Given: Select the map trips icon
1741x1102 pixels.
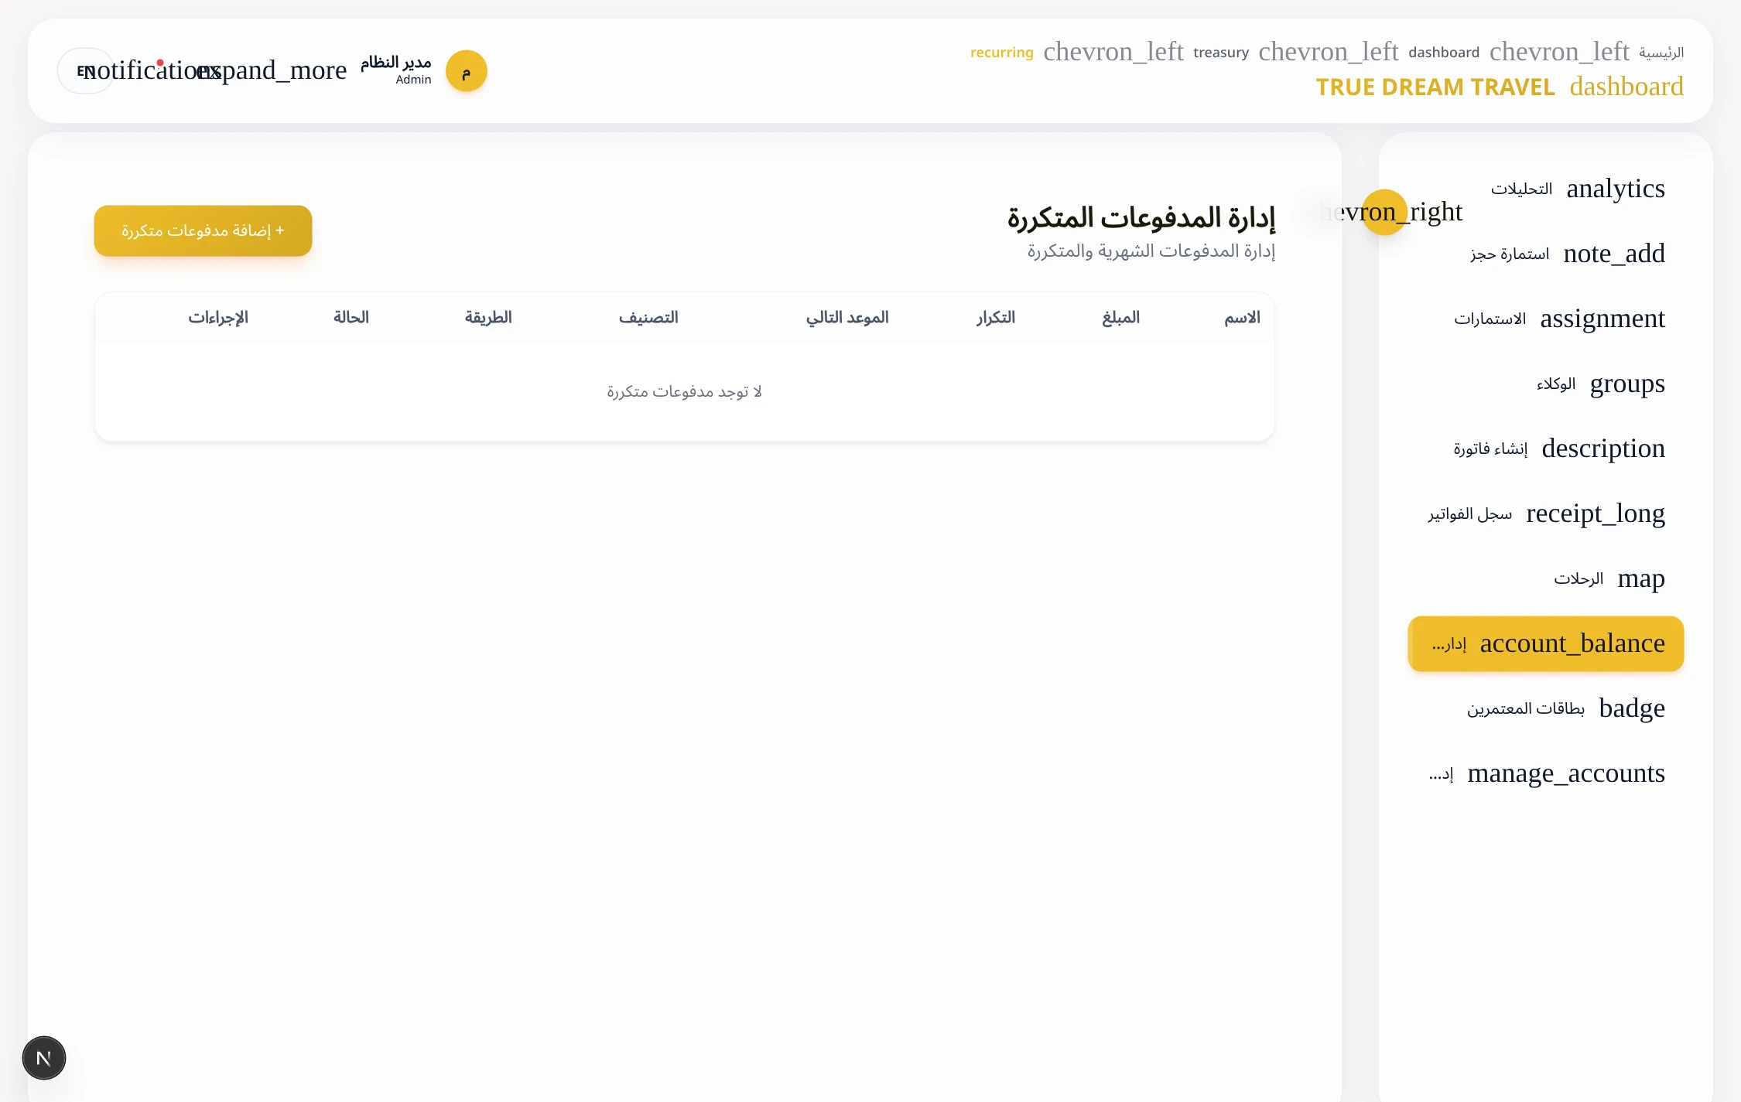Looking at the screenshot, I should point(1640,578).
